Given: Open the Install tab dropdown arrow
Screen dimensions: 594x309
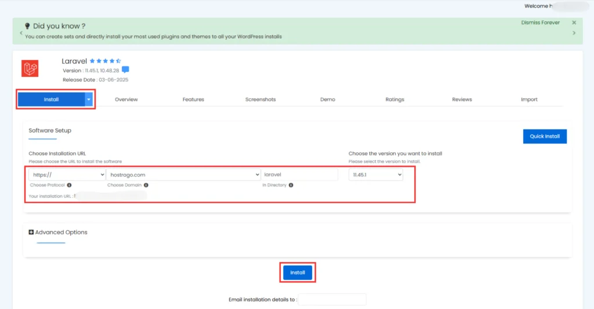Looking at the screenshot, I should (x=89, y=100).
